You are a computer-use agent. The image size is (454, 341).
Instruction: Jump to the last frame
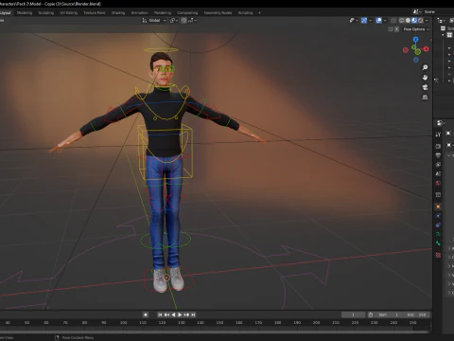(193, 314)
